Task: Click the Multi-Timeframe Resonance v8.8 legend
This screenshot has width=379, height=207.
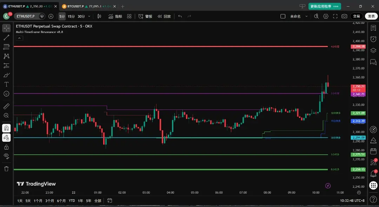Action: [39, 32]
